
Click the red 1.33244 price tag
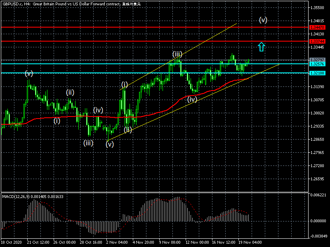(317, 41)
